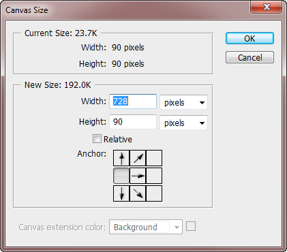The width and height of the screenshot is (287, 252).
Task: Click the 'Current Size: 23.7K' label
Action: (x=61, y=33)
